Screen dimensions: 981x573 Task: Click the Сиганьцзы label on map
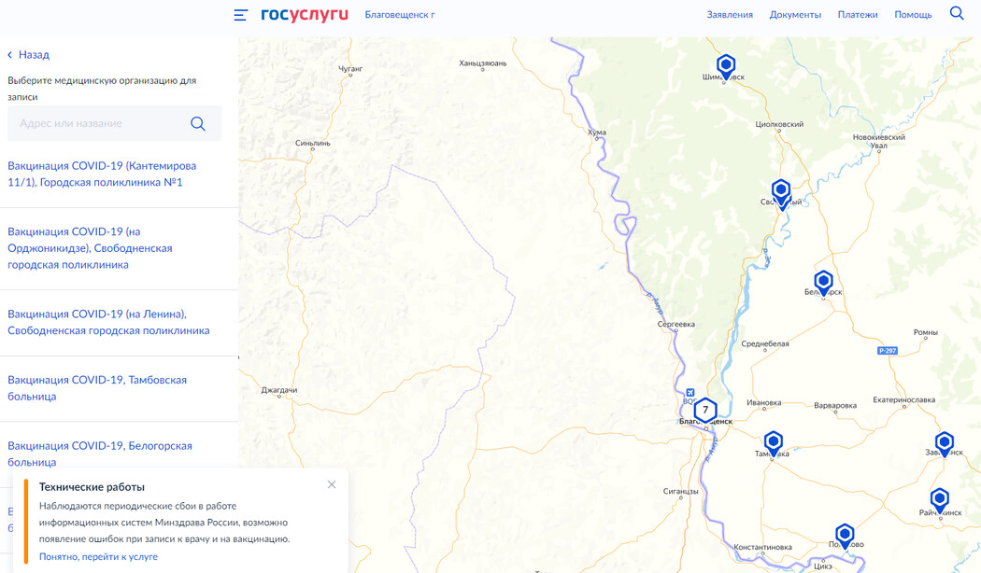click(x=680, y=492)
